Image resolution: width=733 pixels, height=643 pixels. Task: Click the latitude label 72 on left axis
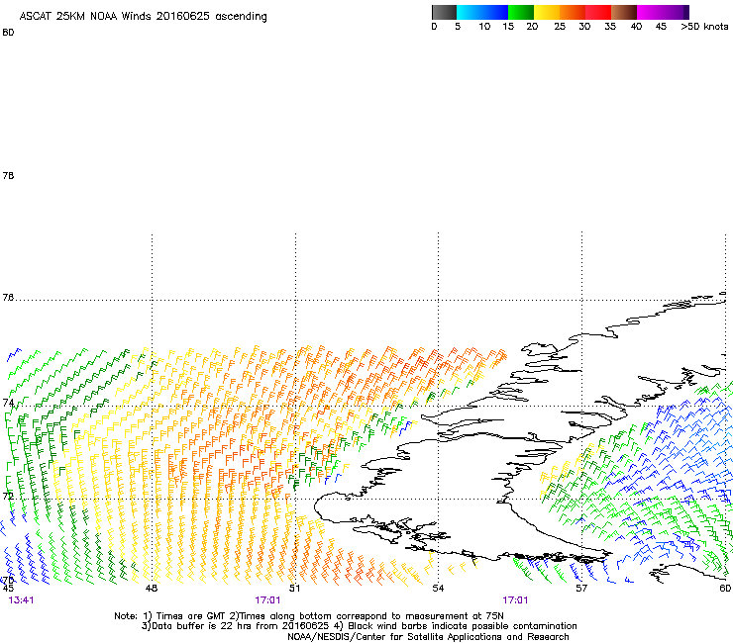click(8, 496)
